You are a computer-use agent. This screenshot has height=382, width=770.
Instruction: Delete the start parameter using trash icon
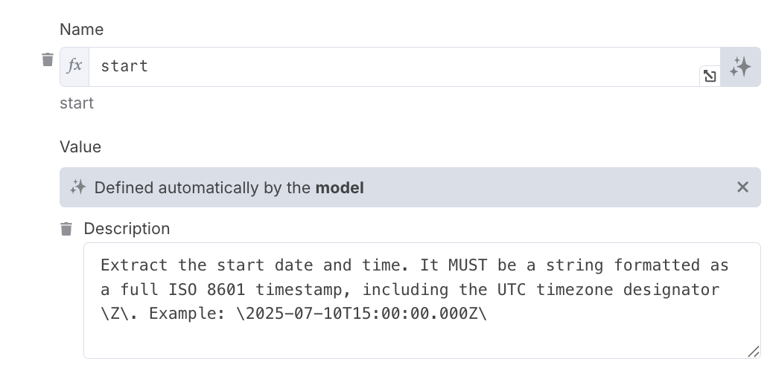tap(47, 59)
